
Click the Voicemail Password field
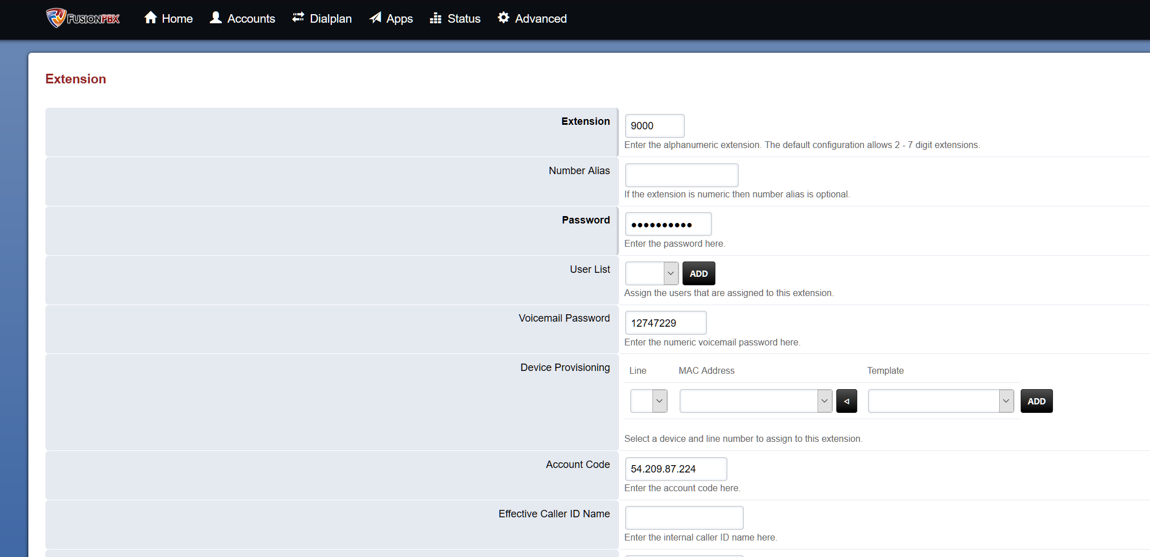click(x=665, y=323)
